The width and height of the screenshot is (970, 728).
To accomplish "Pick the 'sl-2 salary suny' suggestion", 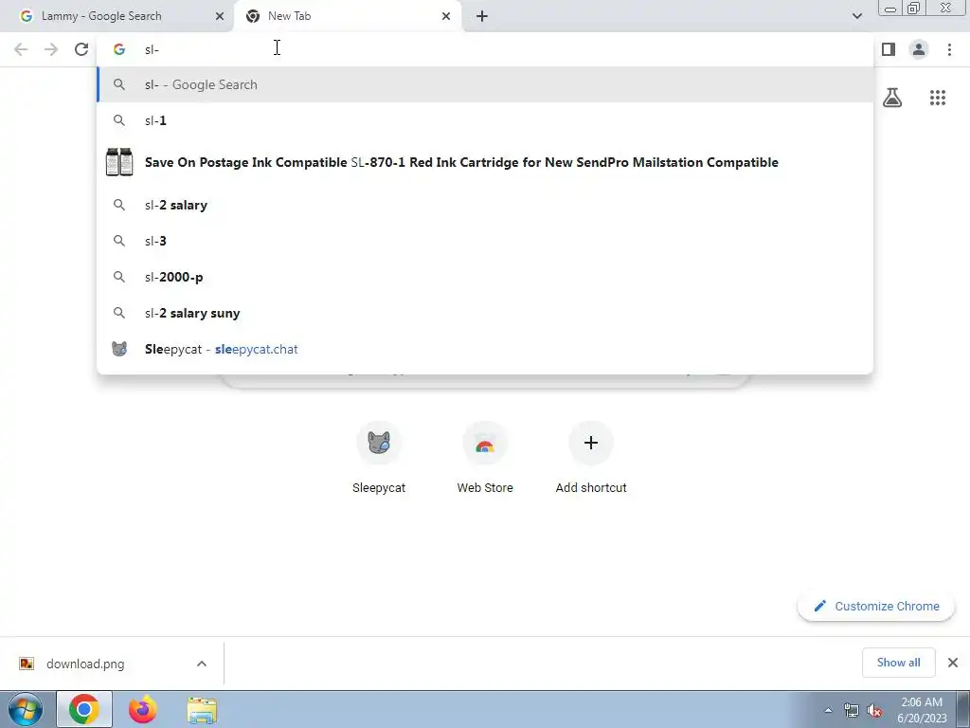I will tap(485, 313).
